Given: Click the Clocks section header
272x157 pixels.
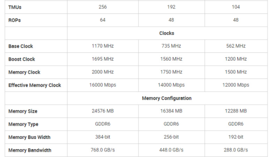Looking at the screenshot, I should (167, 33).
